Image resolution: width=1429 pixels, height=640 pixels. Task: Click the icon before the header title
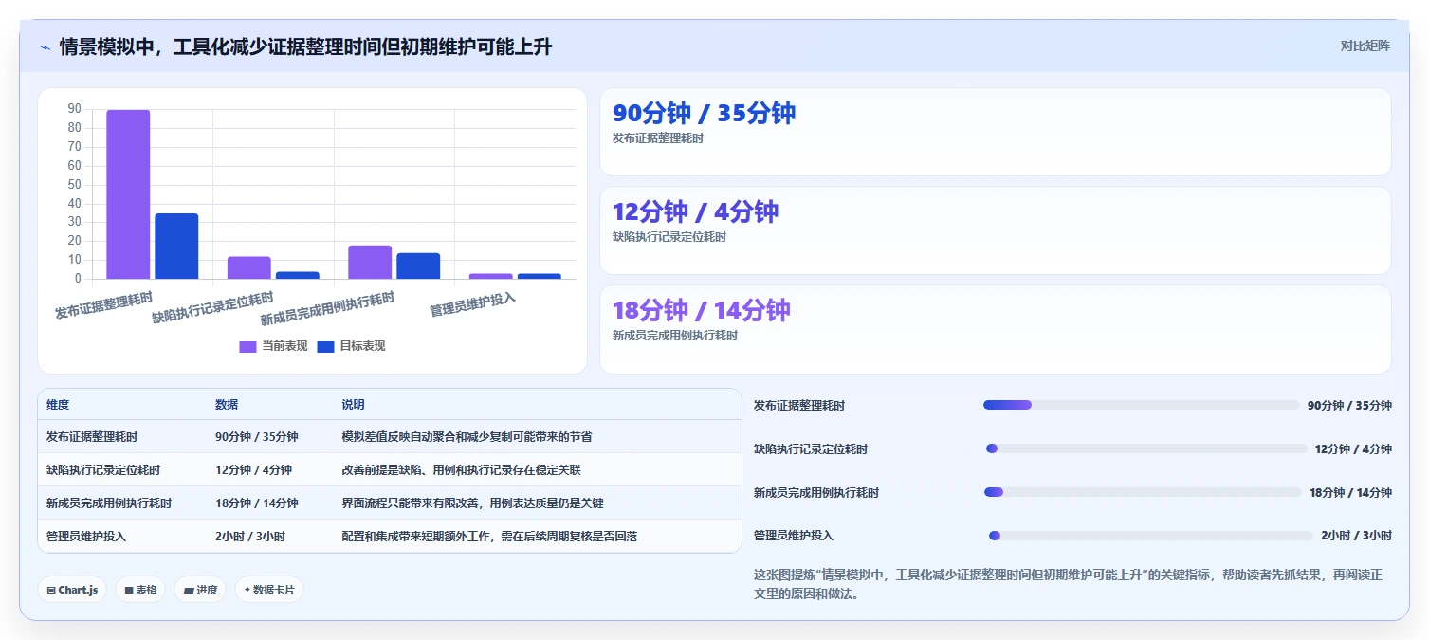click(45, 47)
